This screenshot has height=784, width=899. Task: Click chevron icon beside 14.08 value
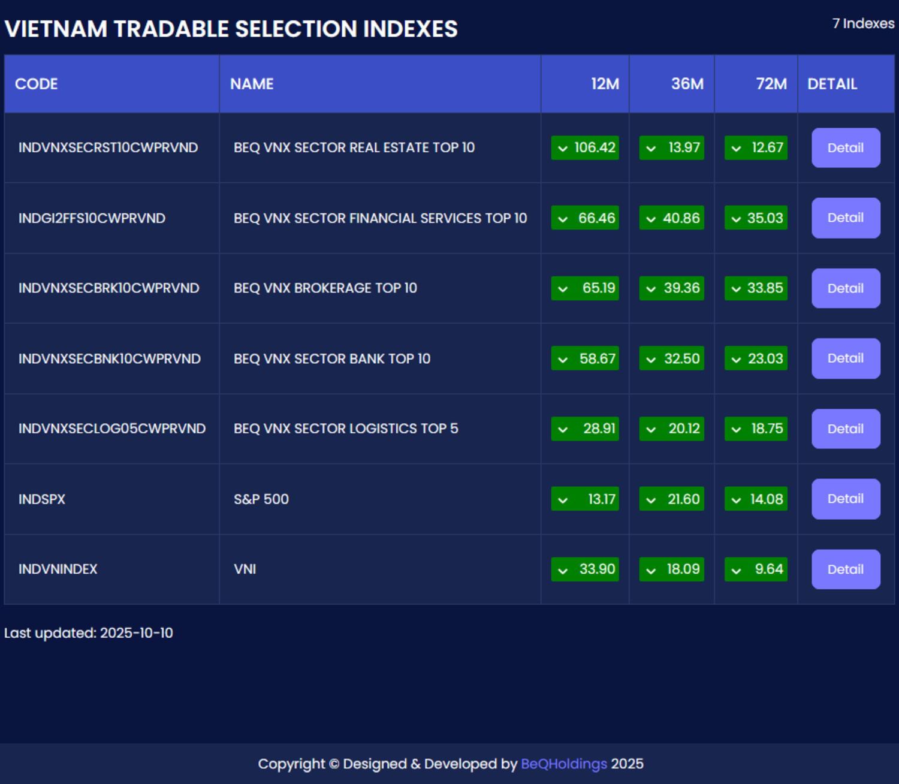pyautogui.click(x=736, y=500)
